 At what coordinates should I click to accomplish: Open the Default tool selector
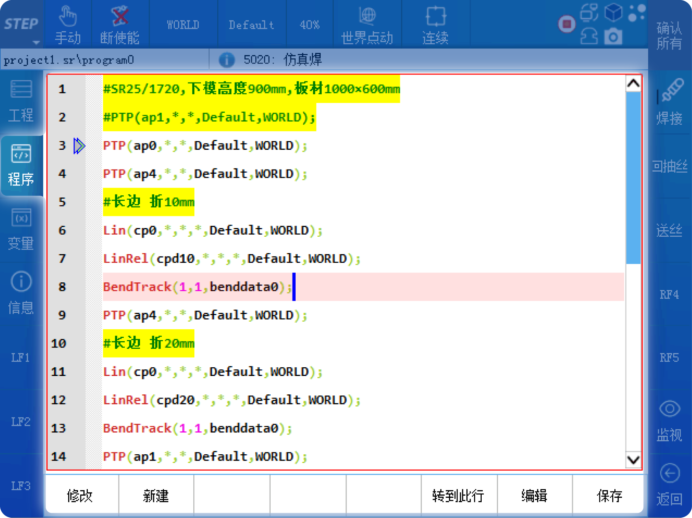pyautogui.click(x=251, y=25)
